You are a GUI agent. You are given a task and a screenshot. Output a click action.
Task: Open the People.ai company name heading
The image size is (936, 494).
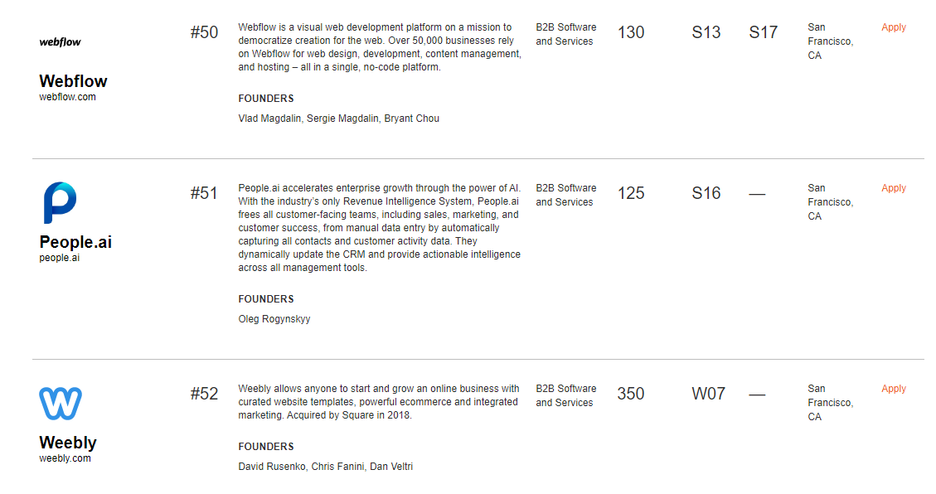(x=75, y=242)
